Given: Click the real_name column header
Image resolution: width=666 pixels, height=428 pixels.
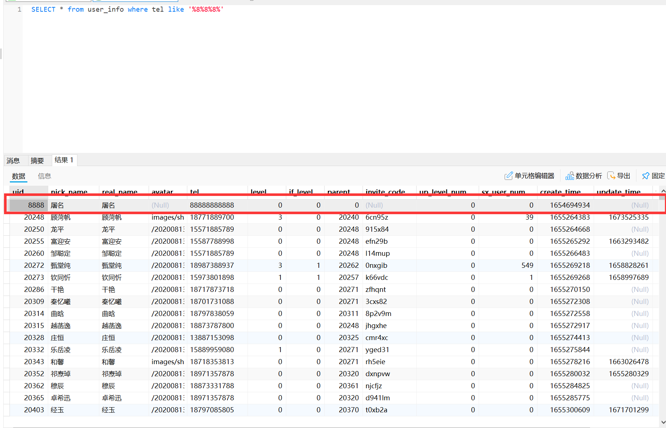Looking at the screenshot, I should click(124, 192).
